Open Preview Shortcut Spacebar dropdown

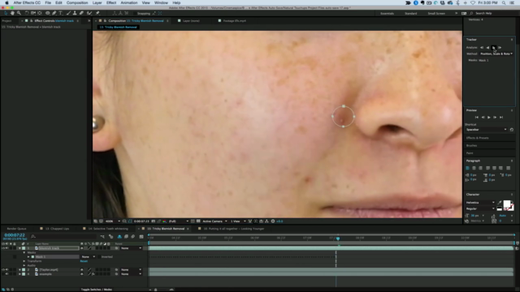(486, 130)
